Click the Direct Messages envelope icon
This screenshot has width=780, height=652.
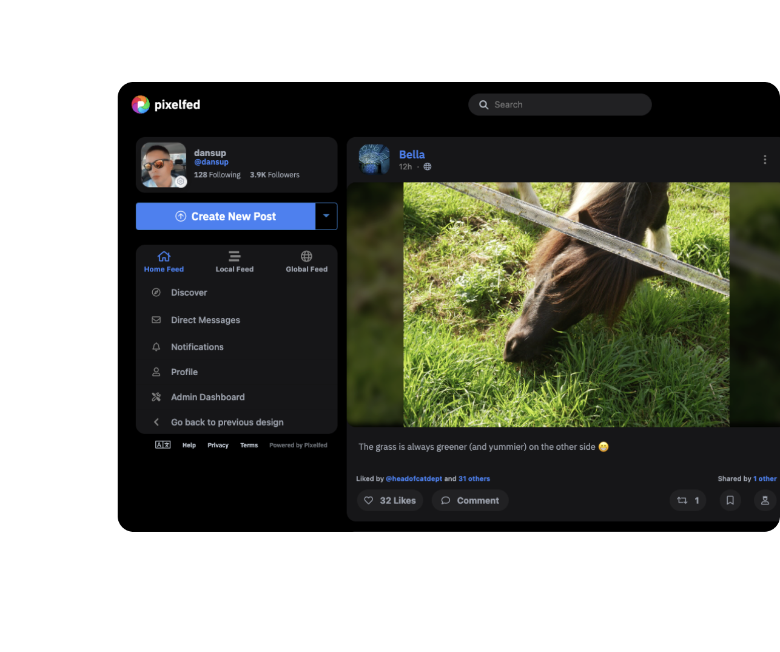pyautogui.click(x=156, y=320)
